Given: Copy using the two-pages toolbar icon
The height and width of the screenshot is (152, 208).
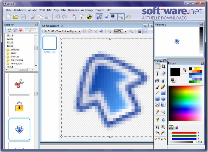Looking at the screenshot, I should (40, 17).
